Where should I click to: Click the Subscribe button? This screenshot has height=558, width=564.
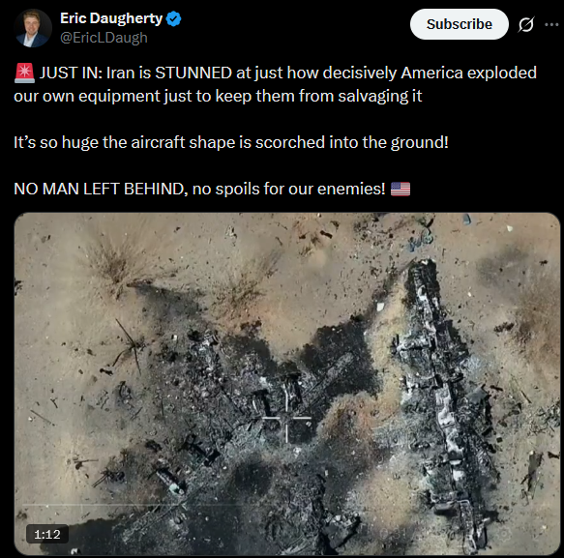[x=459, y=24]
